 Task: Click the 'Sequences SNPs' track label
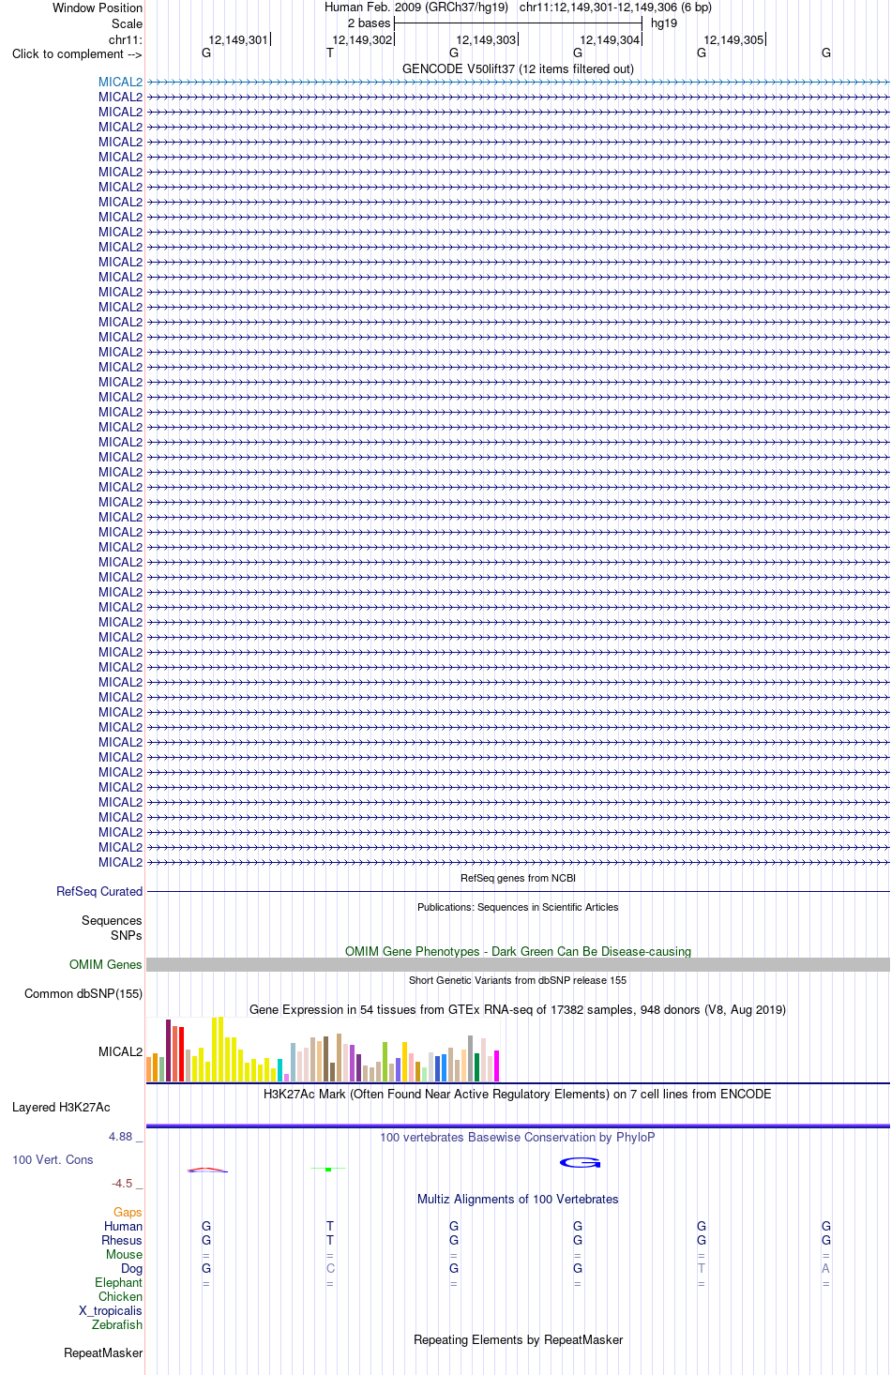[x=112, y=928]
